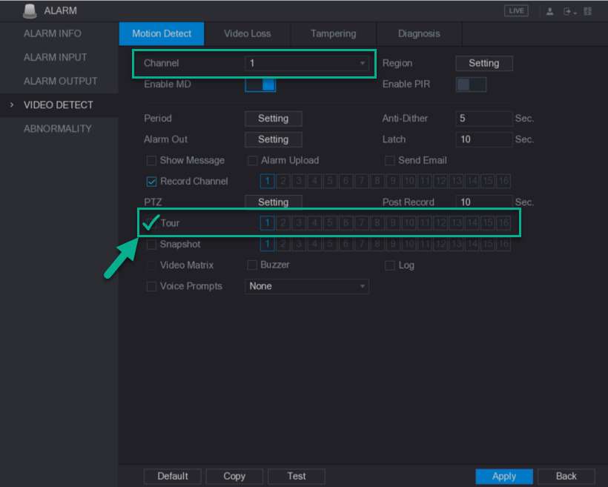
Task: Click the Anti-Dither seconds field
Action: [x=484, y=119]
